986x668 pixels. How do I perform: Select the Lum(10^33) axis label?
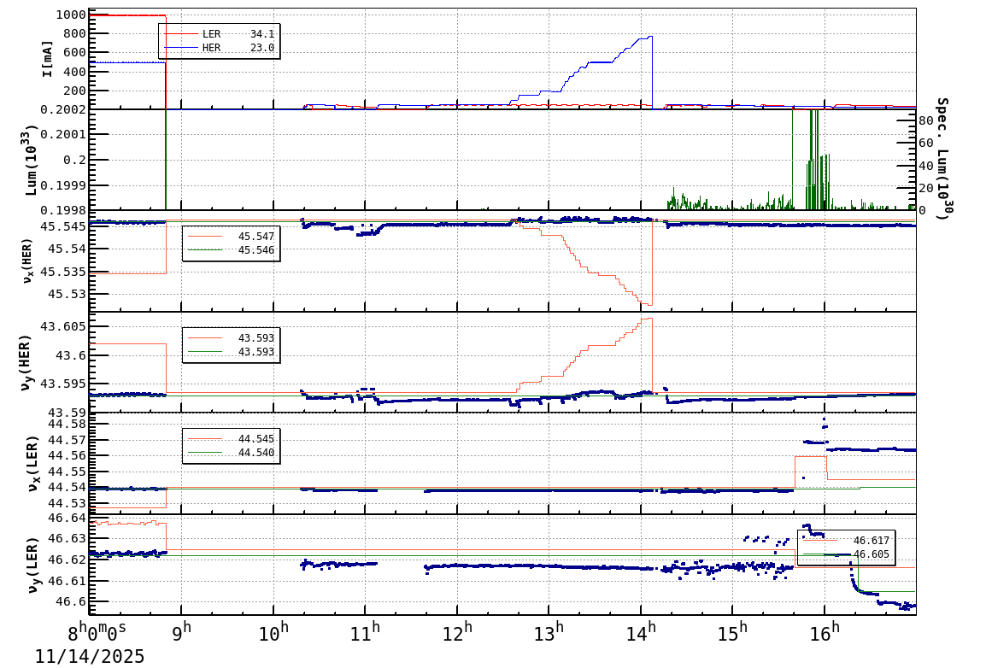(x=32, y=160)
